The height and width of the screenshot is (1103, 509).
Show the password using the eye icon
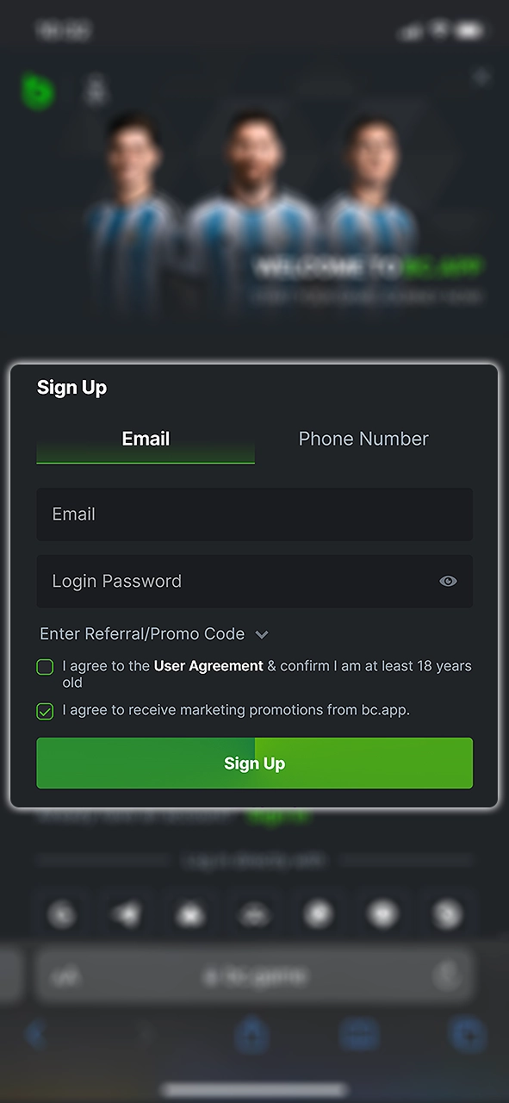(x=448, y=582)
